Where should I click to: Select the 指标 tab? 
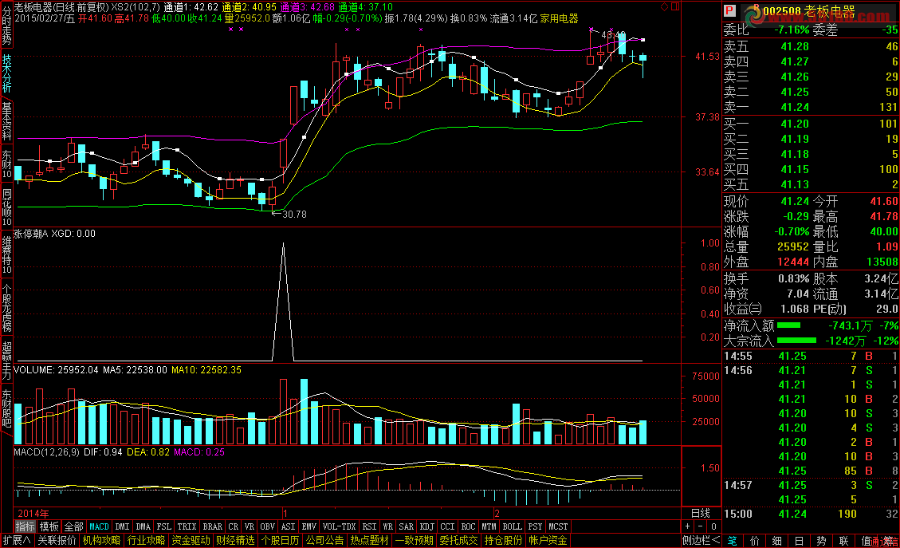coord(26,526)
